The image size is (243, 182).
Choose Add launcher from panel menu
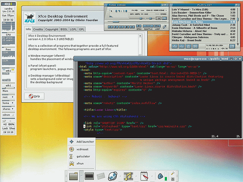pyautogui.click(x=82, y=142)
